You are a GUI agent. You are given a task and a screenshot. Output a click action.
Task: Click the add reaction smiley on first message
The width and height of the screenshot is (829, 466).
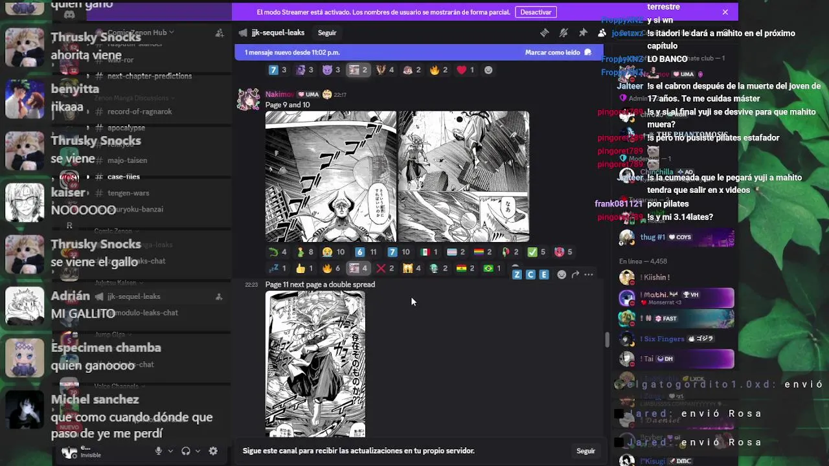coord(488,70)
